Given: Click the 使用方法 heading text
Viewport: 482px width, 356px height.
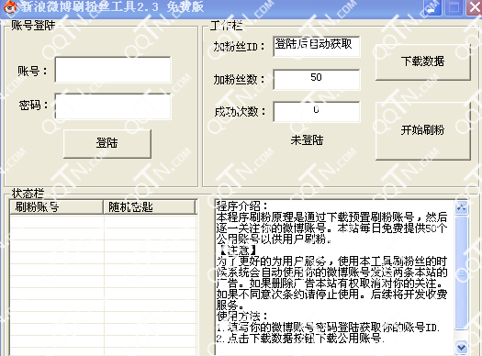Looking at the screenshot, I should [242, 316].
